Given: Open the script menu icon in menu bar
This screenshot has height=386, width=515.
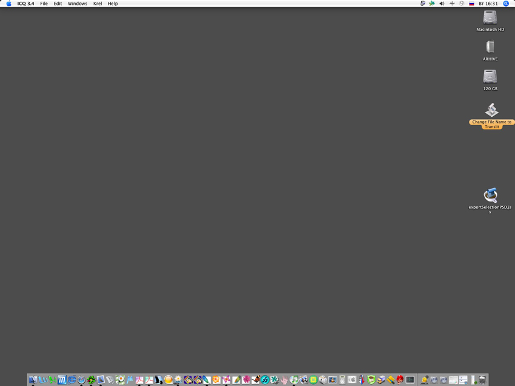Looking at the screenshot, I should 423,4.
